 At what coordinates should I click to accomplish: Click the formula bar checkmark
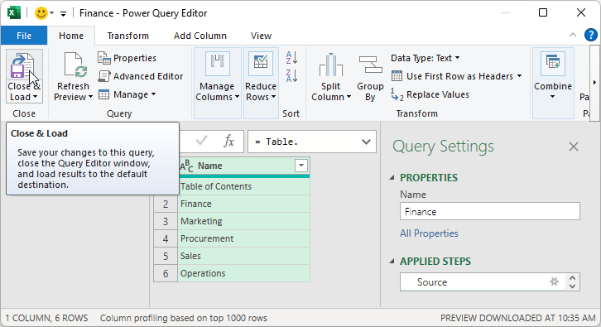[x=202, y=141]
